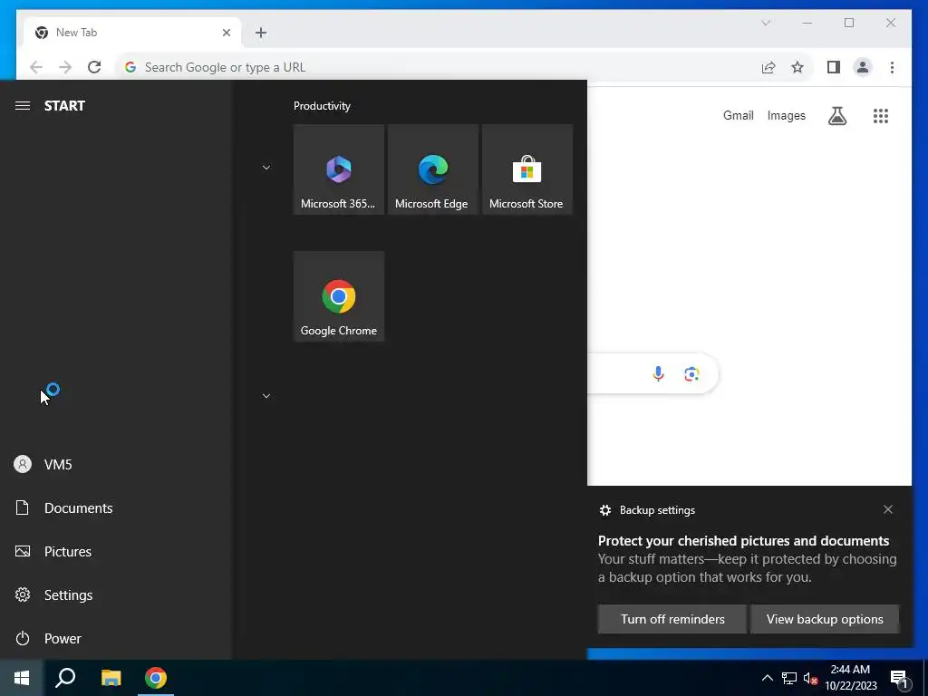The image size is (928, 696).
Task: Toggle Chrome side panel
Action: coord(834,67)
